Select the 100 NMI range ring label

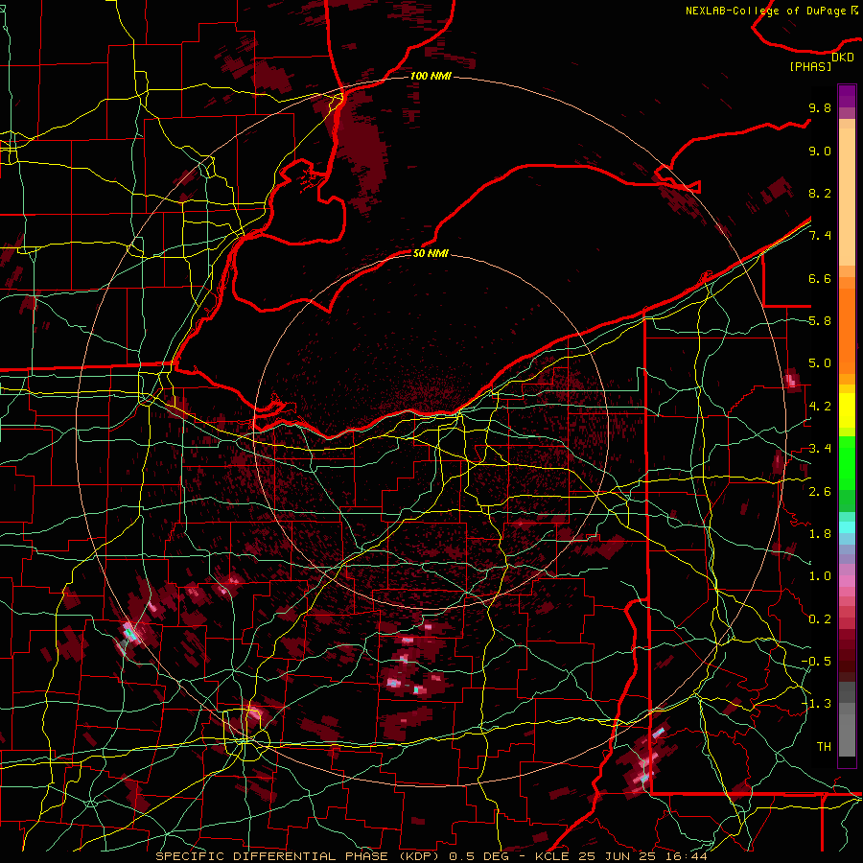pyautogui.click(x=431, y=76)
